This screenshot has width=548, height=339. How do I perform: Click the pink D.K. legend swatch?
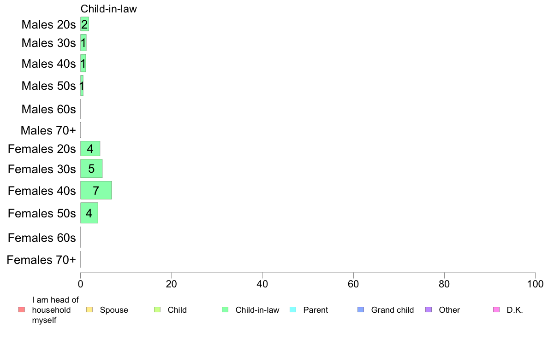click(496, 310)
